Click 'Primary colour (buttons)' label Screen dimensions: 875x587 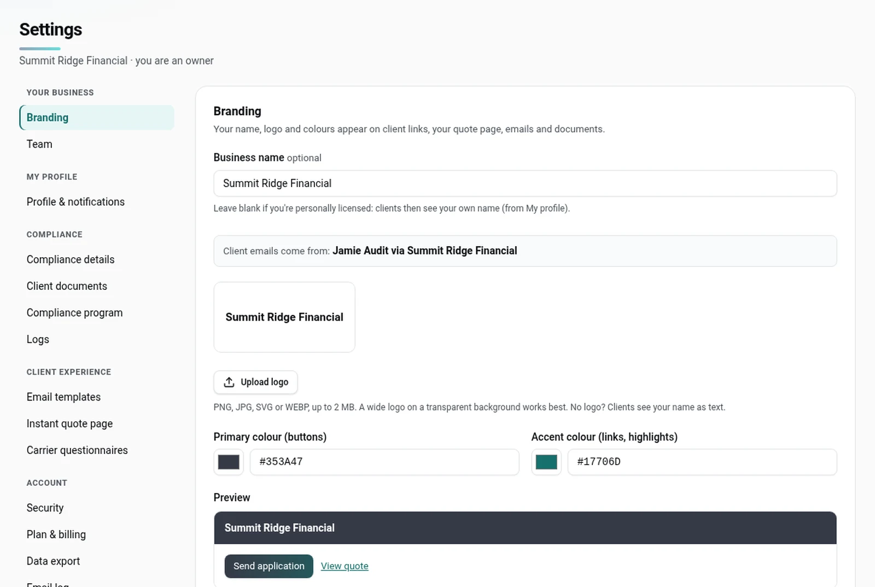tap(270, 437)
